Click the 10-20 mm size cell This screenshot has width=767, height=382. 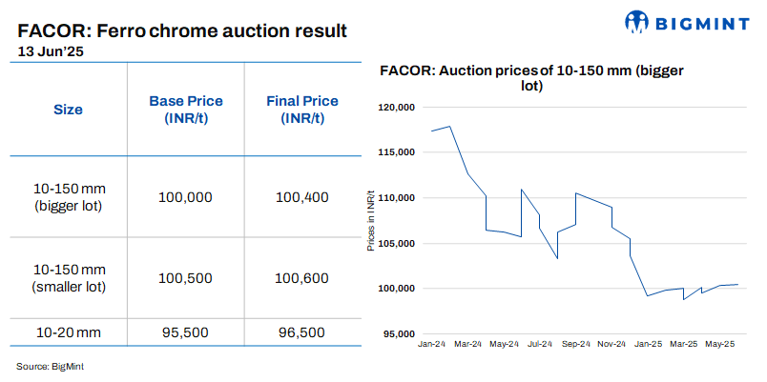click(x=68, y=332)
